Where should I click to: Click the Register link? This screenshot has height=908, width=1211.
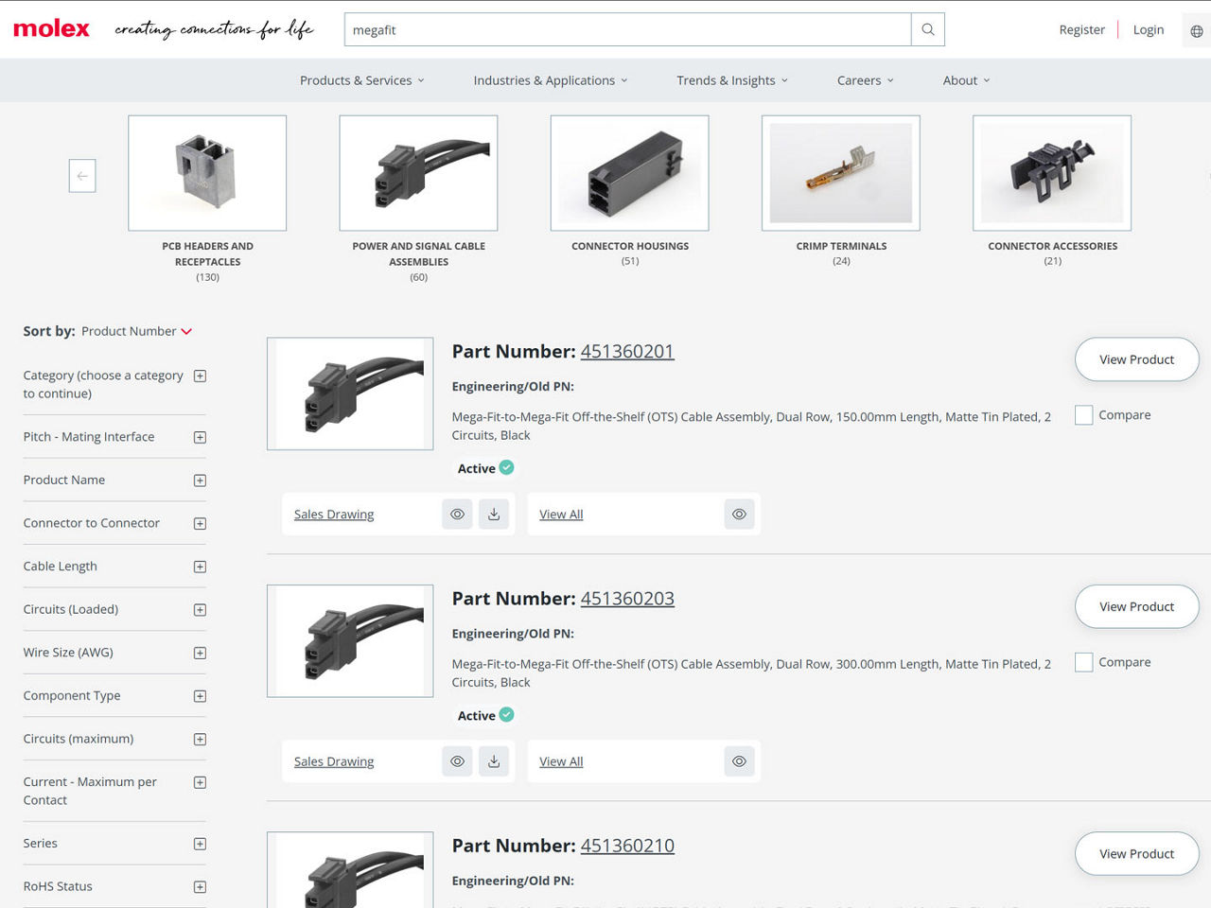(x=1081, y=29)
